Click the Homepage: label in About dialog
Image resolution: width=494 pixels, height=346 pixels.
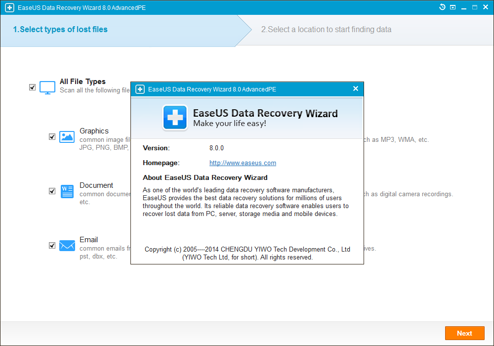tap(161, 163)
